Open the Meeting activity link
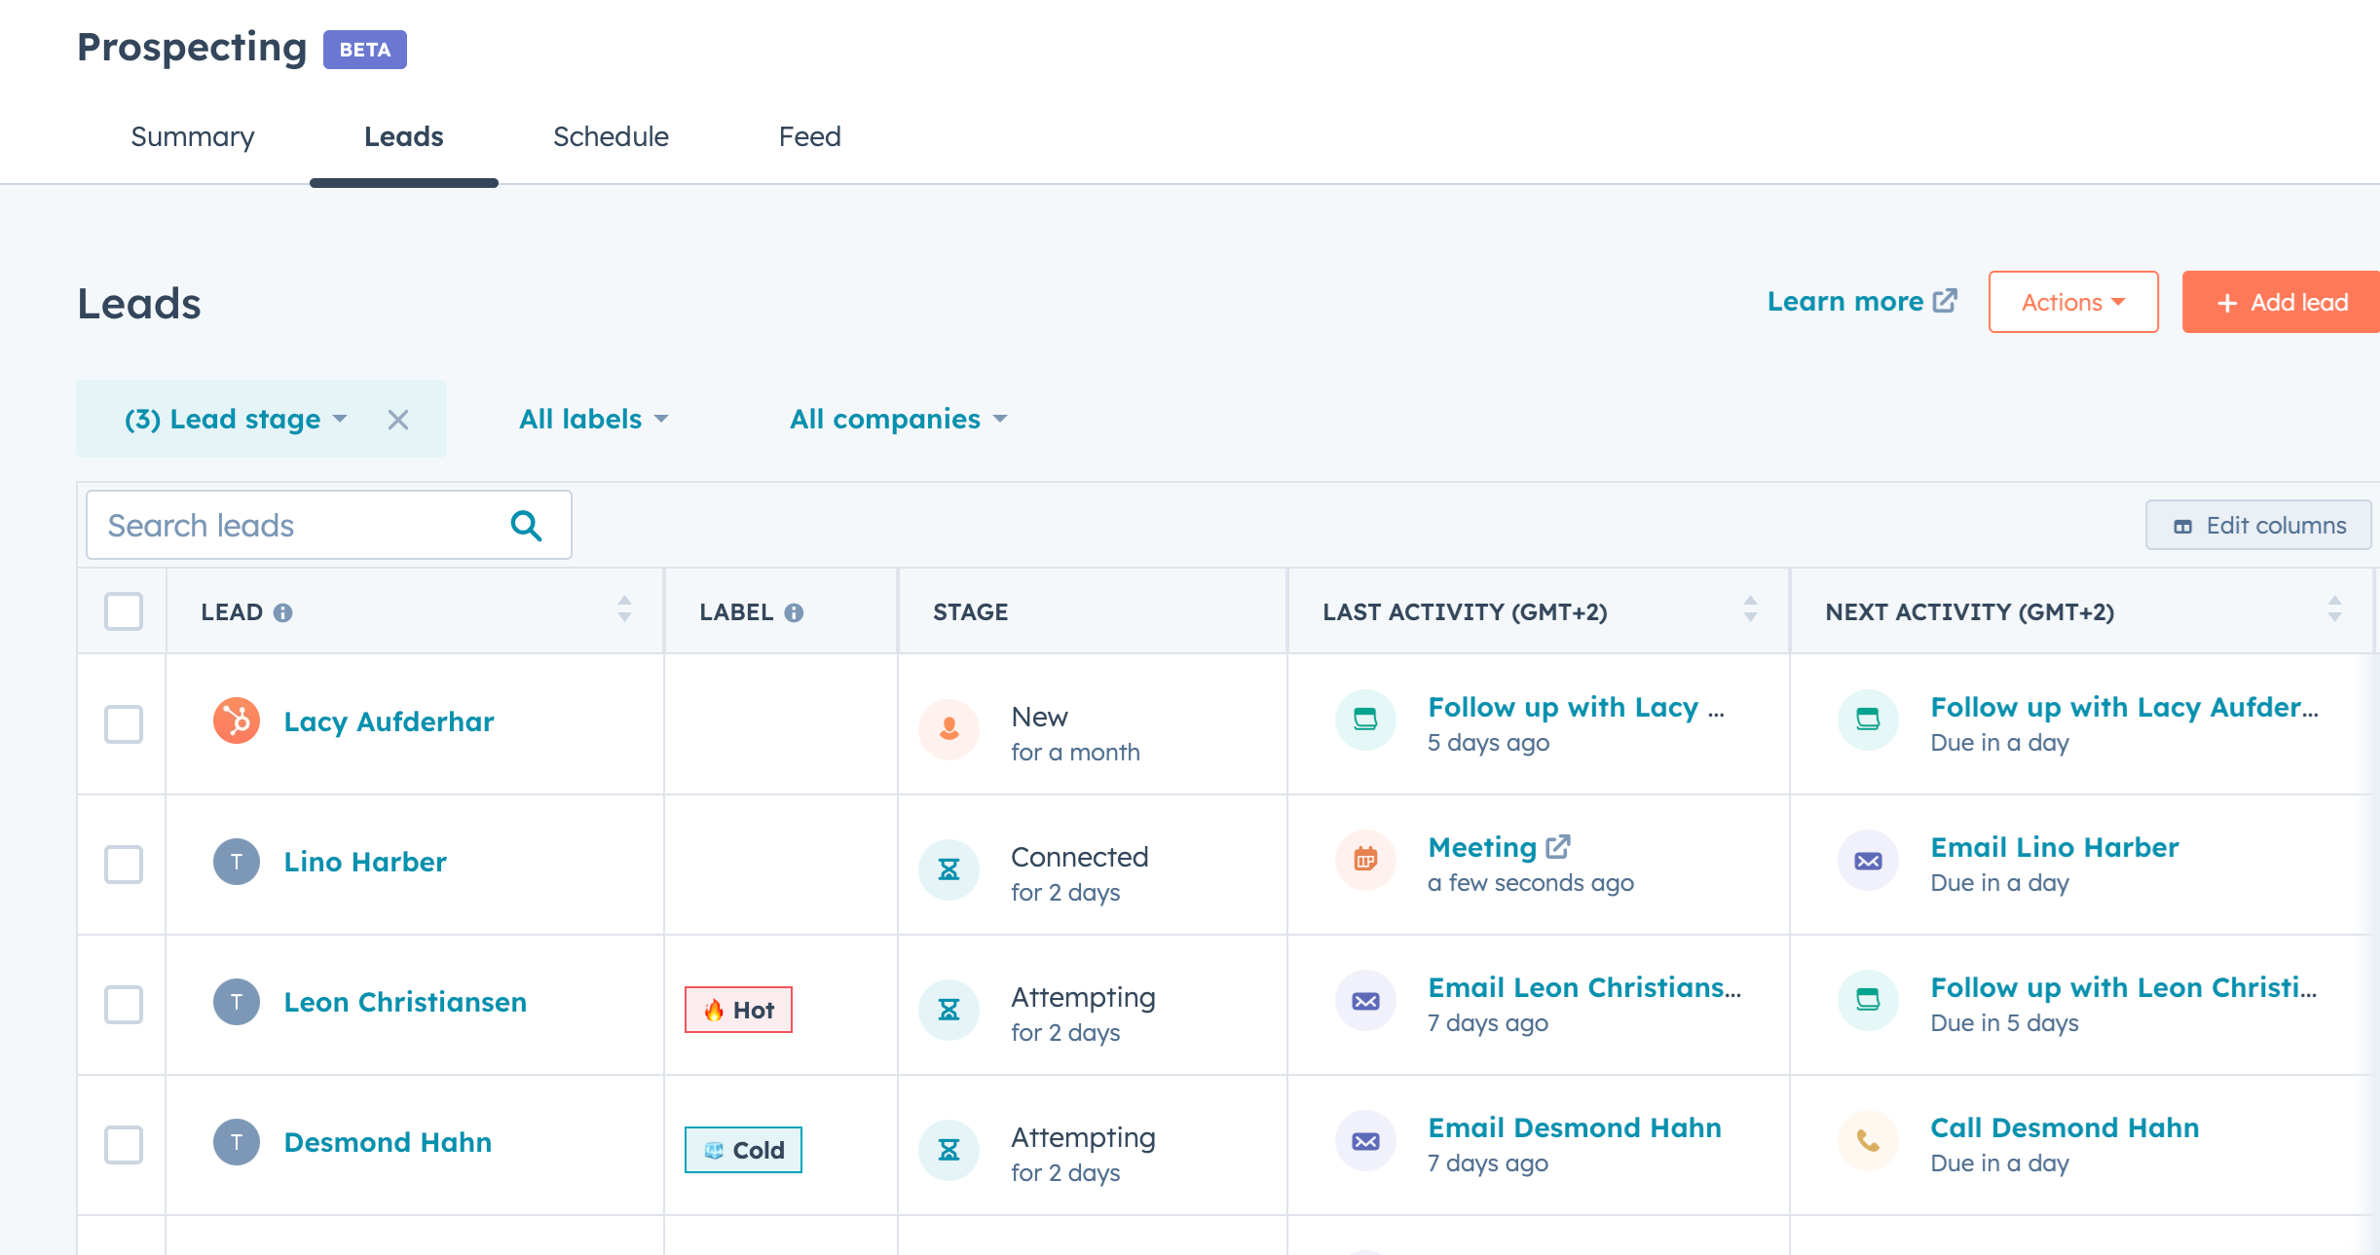2380x1255 pixels. (x=1482, y=848)
